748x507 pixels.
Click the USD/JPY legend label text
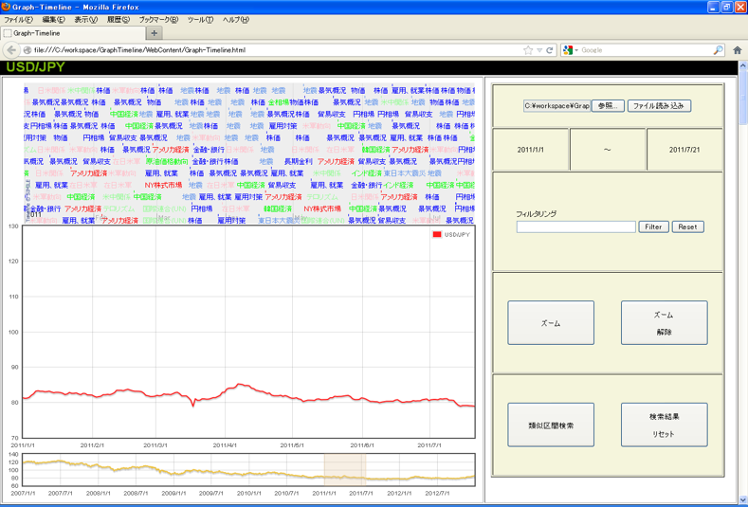click(457, 235)
